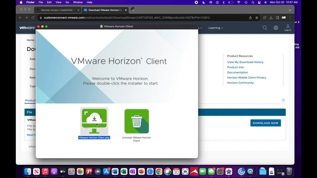Open the Finder menu
Screen dimensions: 317x178
(30, 2)
